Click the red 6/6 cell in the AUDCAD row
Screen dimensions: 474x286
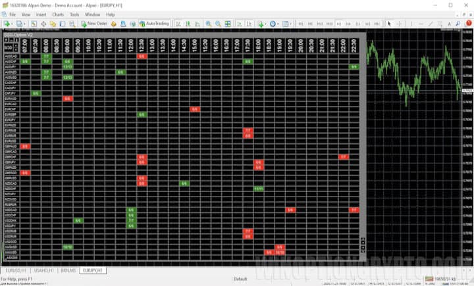(141, 57)
